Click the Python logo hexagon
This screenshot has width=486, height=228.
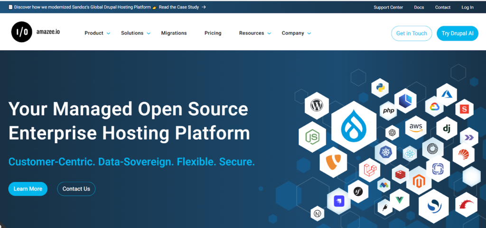[x=380, y=87]
